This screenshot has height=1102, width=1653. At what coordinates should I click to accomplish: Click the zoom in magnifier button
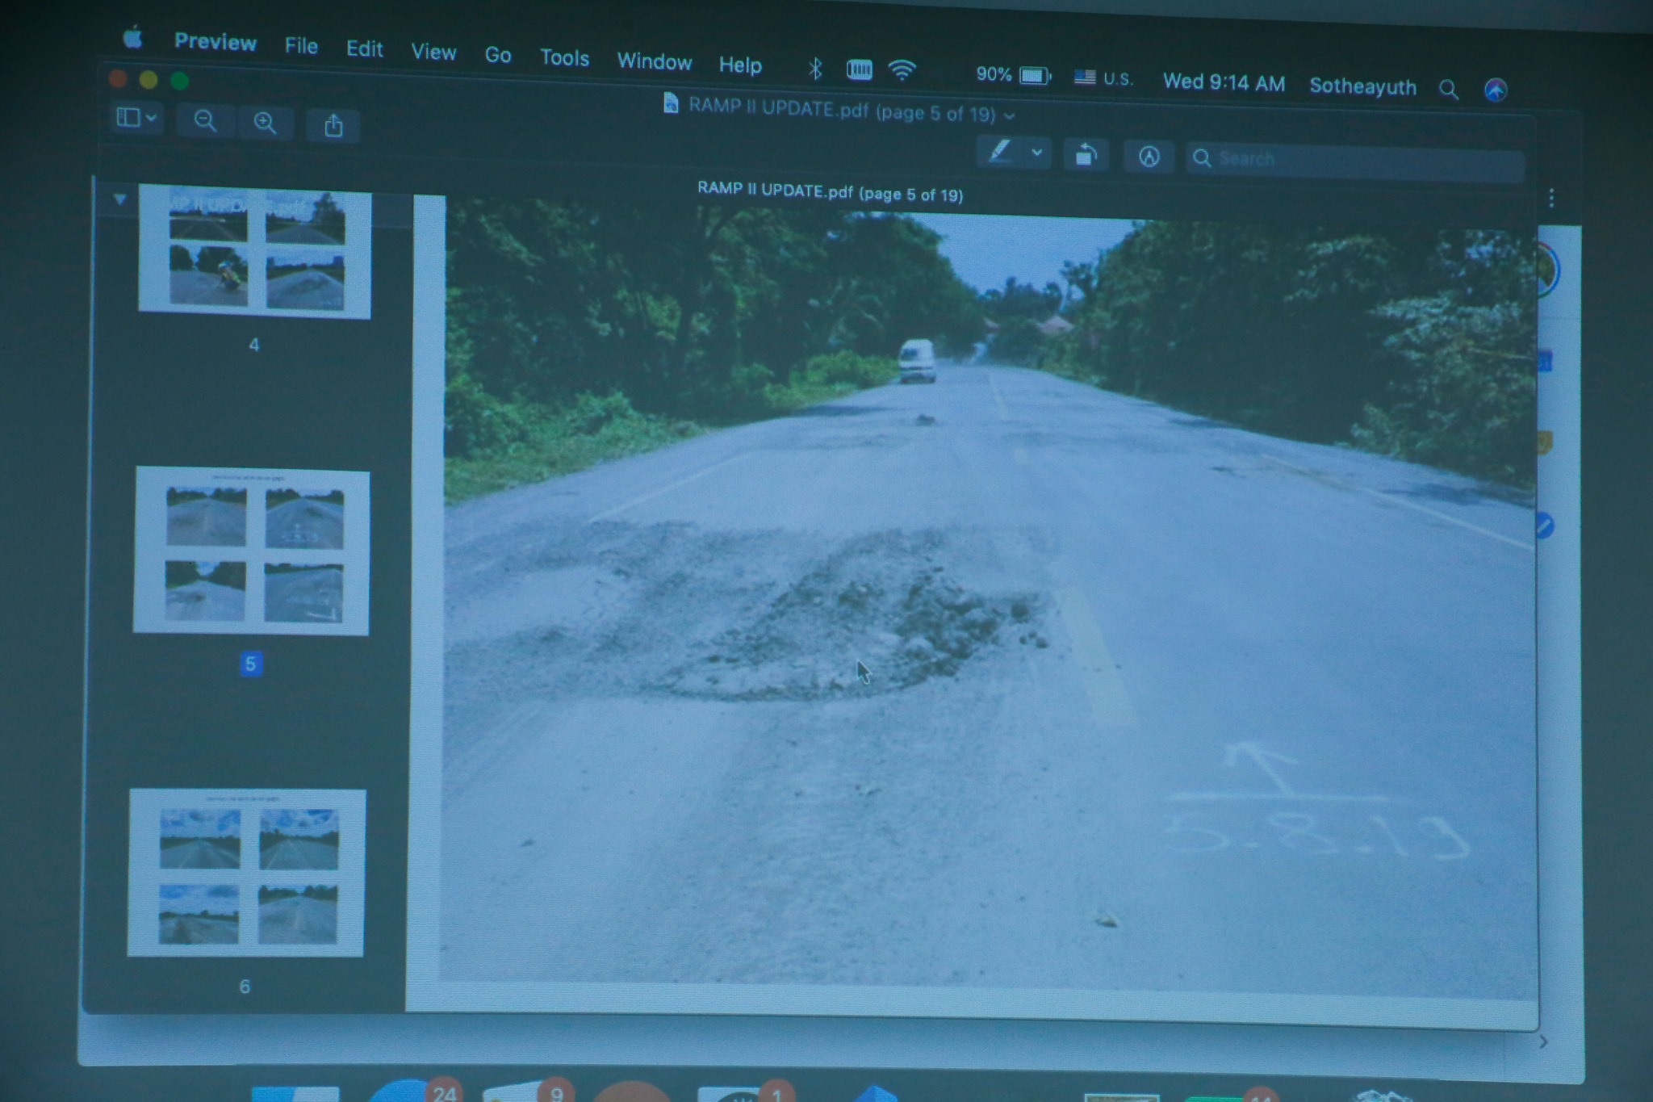pyautogui.click(x=265, y=123)
